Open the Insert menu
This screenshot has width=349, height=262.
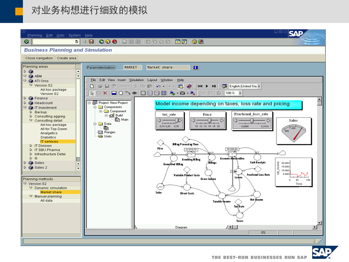[121, 80]
